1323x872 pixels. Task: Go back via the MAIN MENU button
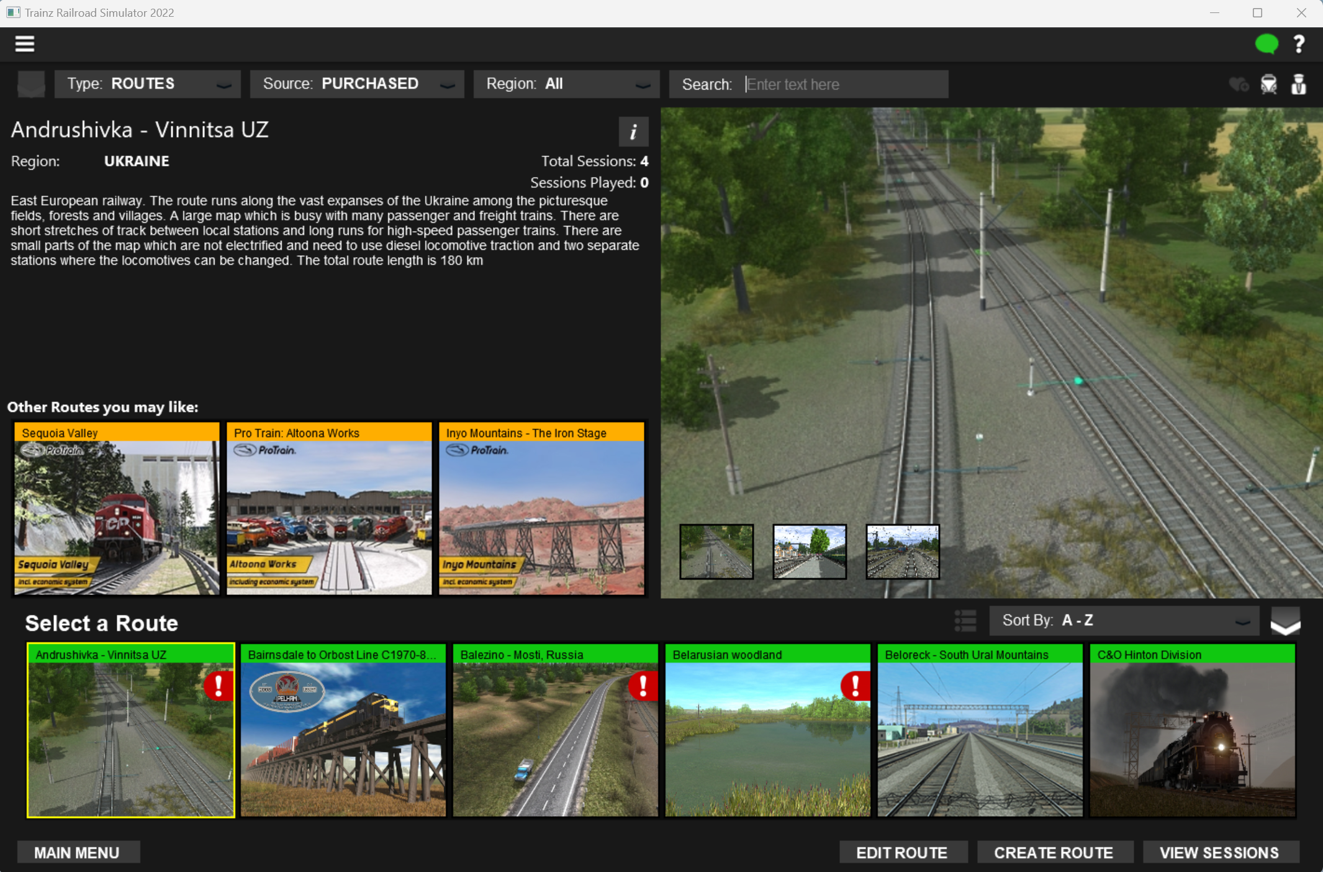[78, 852]
